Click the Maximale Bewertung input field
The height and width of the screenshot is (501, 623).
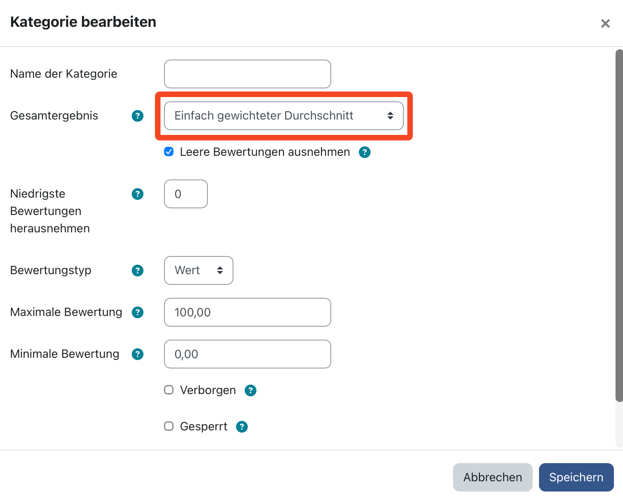tap(247, 312)
